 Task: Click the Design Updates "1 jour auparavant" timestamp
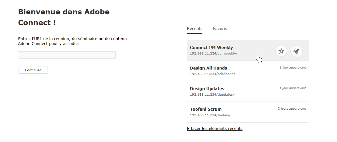coord(292,88)
